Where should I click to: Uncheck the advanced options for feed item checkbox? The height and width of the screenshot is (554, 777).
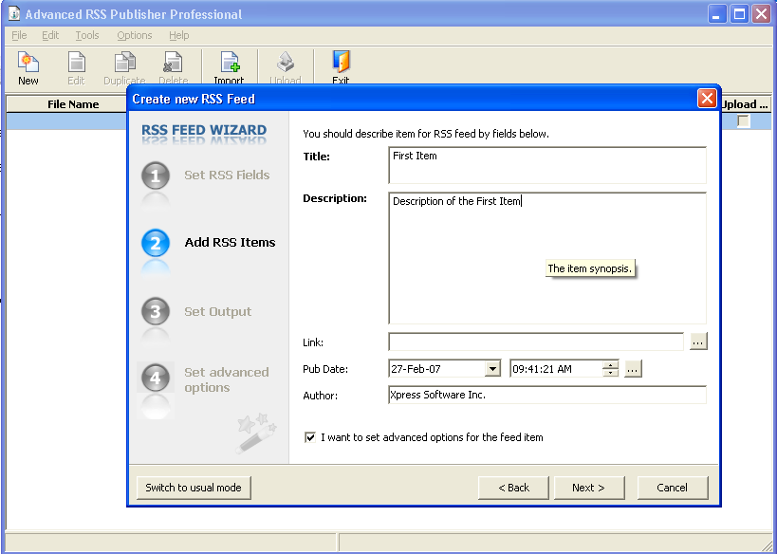click(x=309, y=437)
